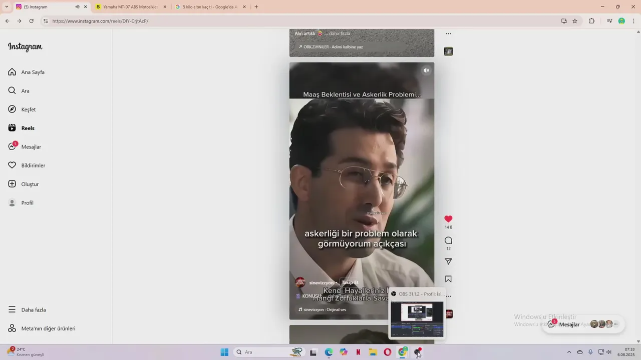Click the Oluştur create icon
Viewport: 641px width, 360px height.
tap(12, 184)
